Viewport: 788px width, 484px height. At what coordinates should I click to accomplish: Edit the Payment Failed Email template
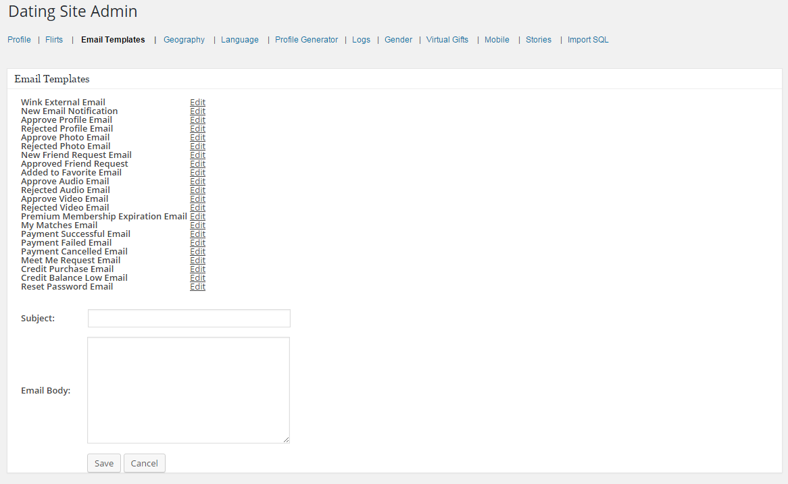(197, 243)
